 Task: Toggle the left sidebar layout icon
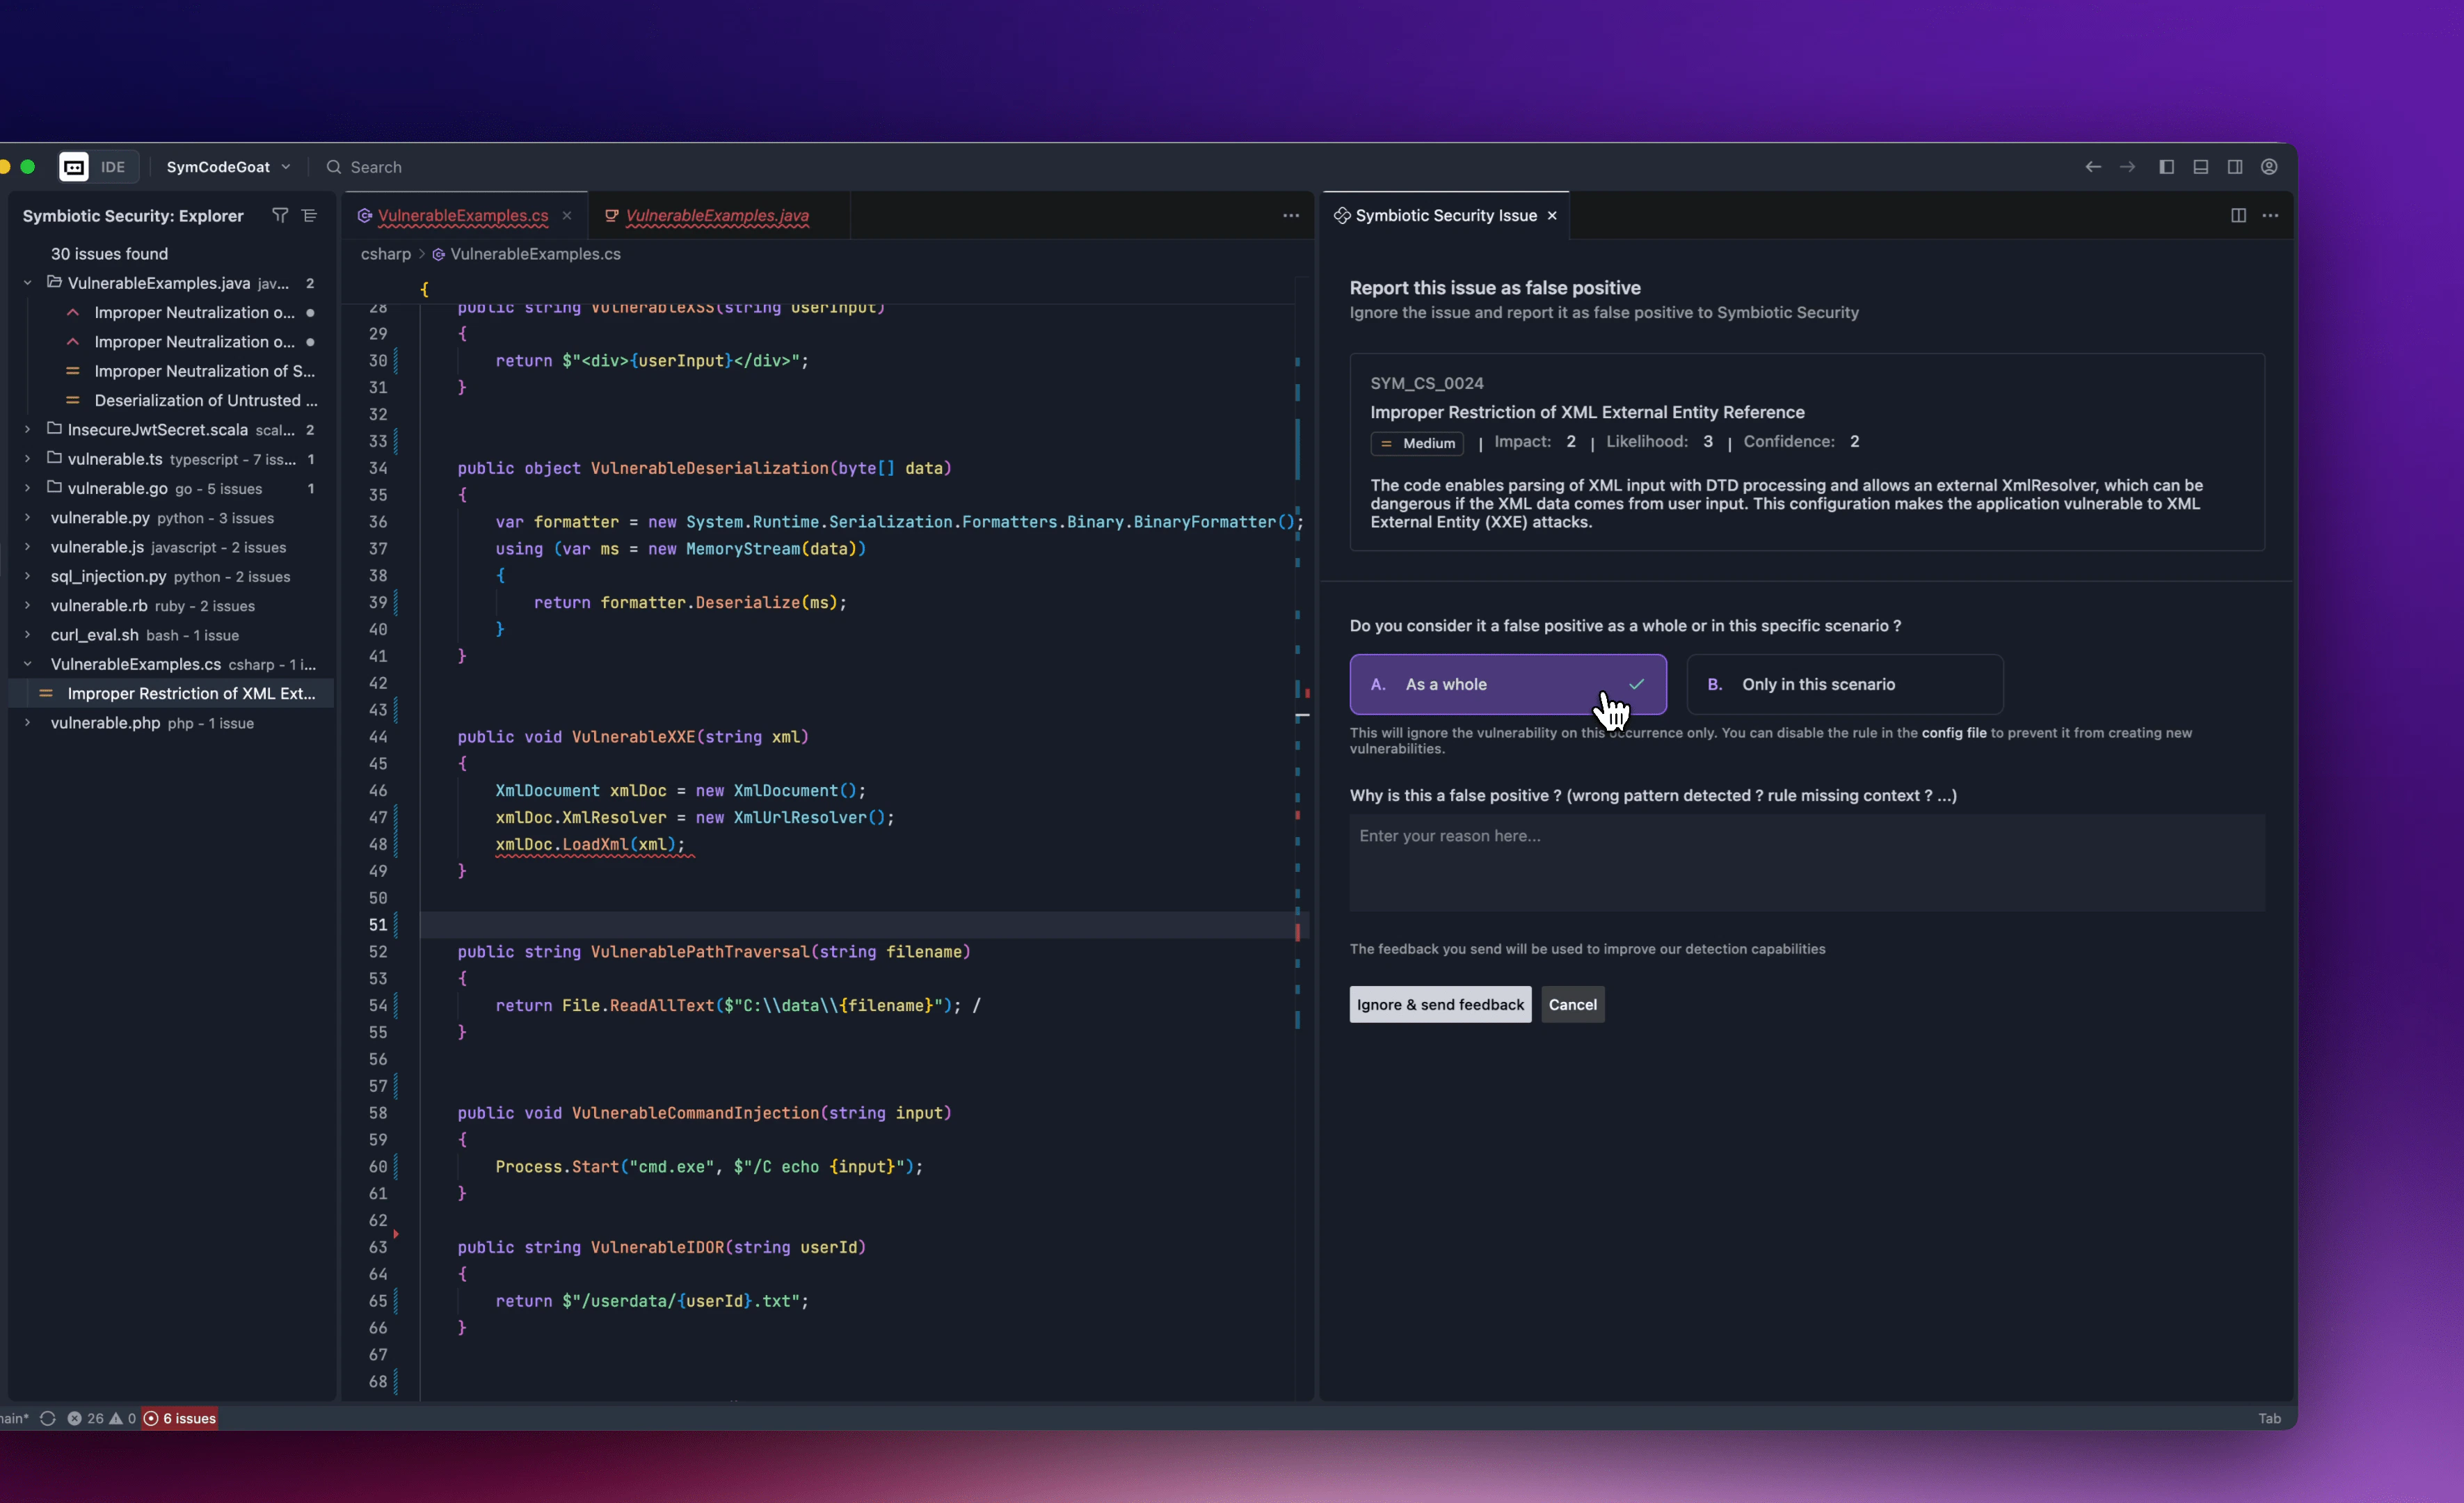(2166, 167)
